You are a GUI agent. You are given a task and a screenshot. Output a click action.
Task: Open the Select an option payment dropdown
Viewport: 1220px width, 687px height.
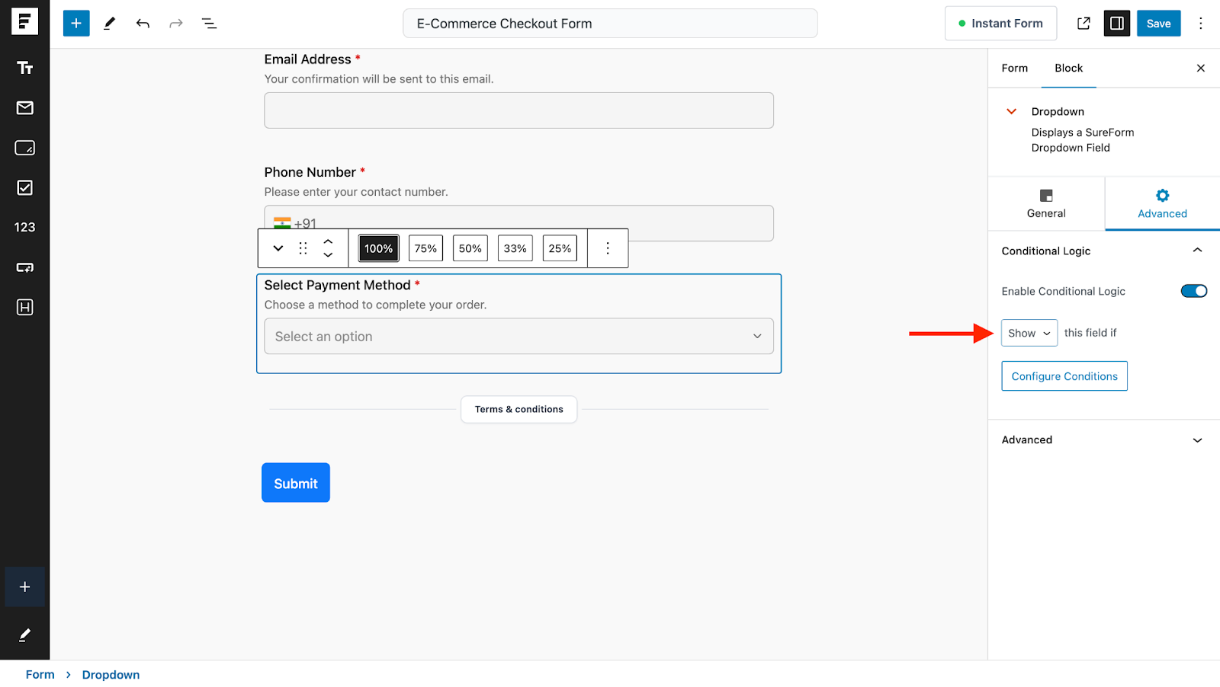tap(518, 336)
